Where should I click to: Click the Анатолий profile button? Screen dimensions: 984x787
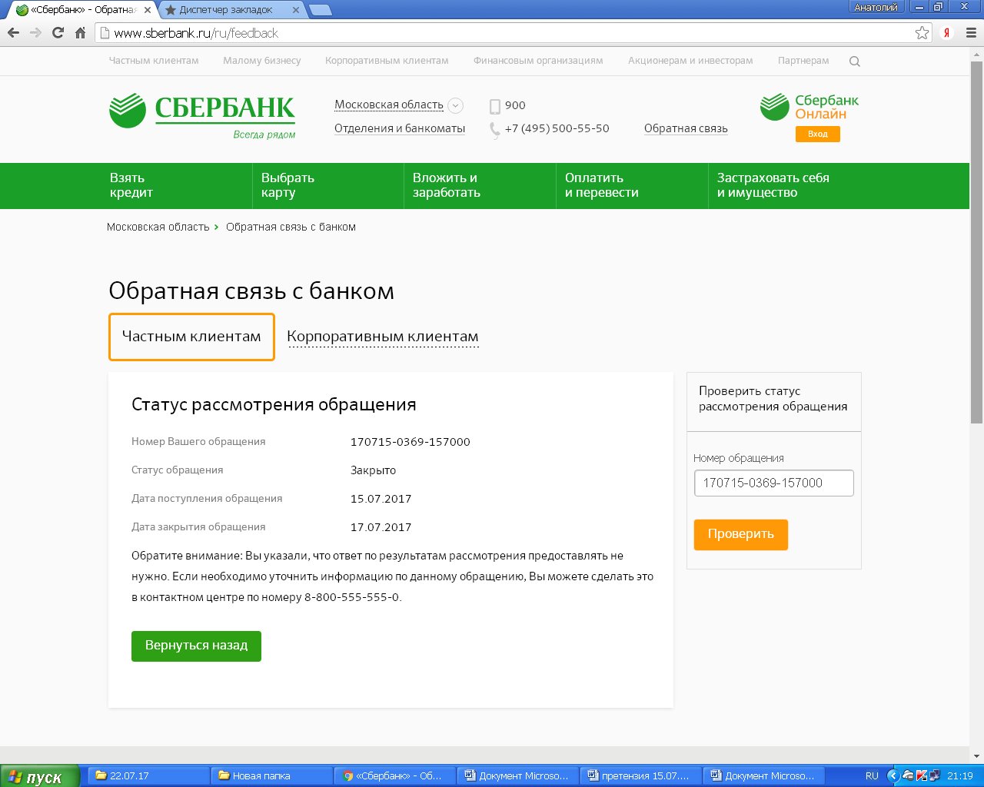(876, 7)
